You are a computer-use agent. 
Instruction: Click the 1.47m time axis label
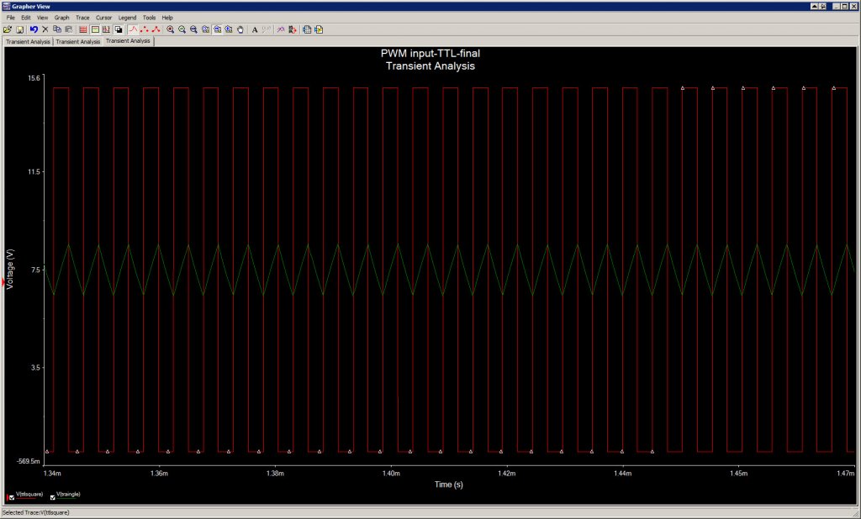pos(846,473)
